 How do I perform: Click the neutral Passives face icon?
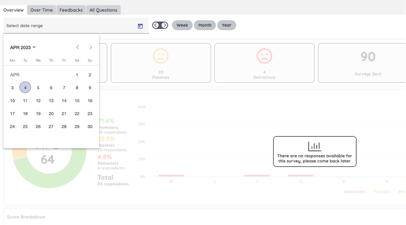[160, 56]
